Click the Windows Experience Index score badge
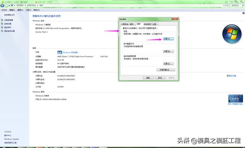Screen dimensions: 245x148 [x=60, y=52]
